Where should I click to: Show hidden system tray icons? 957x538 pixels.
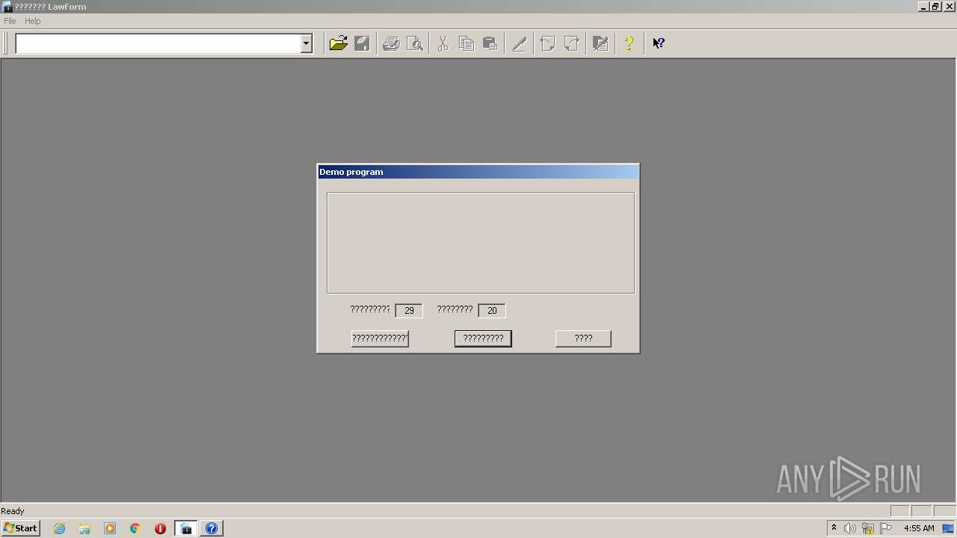pyautogui.click(x=834, y=528)
